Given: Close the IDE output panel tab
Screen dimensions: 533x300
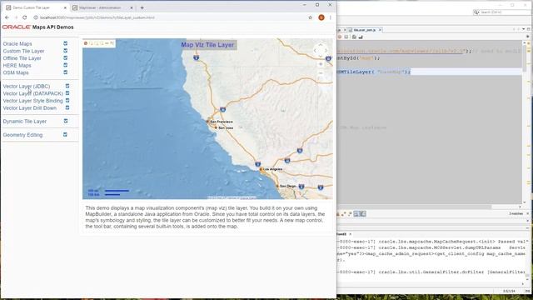Looking at the screenshot, I should [x=351, y=234].
